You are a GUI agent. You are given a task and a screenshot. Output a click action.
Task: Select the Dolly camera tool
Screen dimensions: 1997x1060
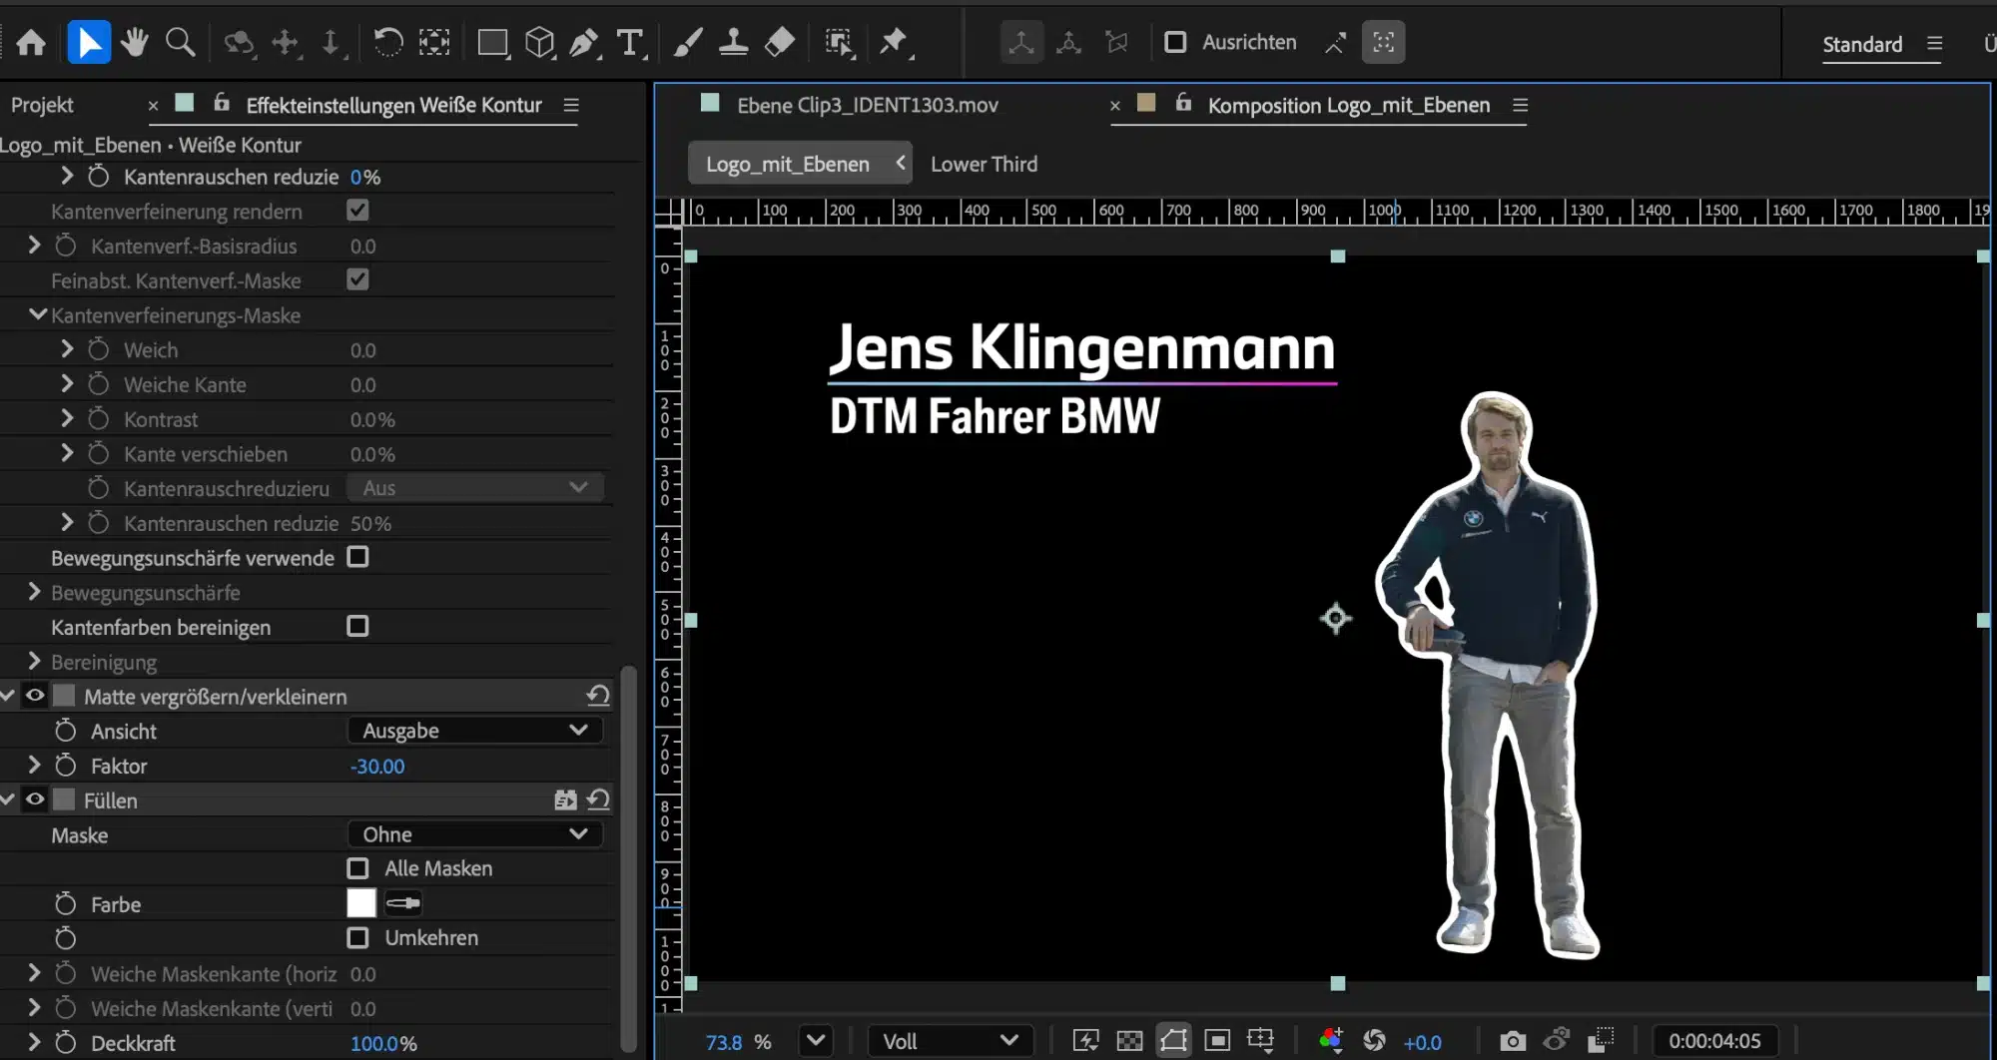coord(331,42)
